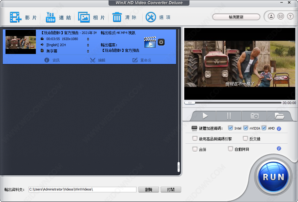Enable the auto copy (自動拷貝) checkbox
Viewport: 298px width, 202px height.
tap(230, 149)
